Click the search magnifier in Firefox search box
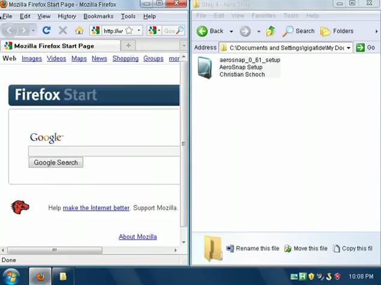Image resolution: width=381 pixels, height=285 pixels. pos(179,31)
